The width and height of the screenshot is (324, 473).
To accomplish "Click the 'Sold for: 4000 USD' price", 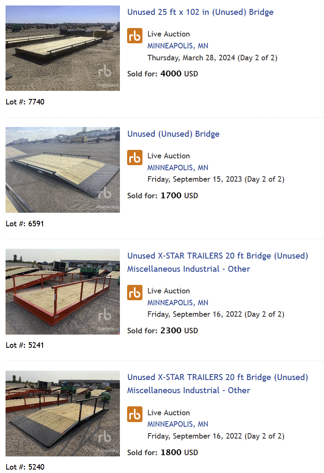I will click(x=162, y=74).
